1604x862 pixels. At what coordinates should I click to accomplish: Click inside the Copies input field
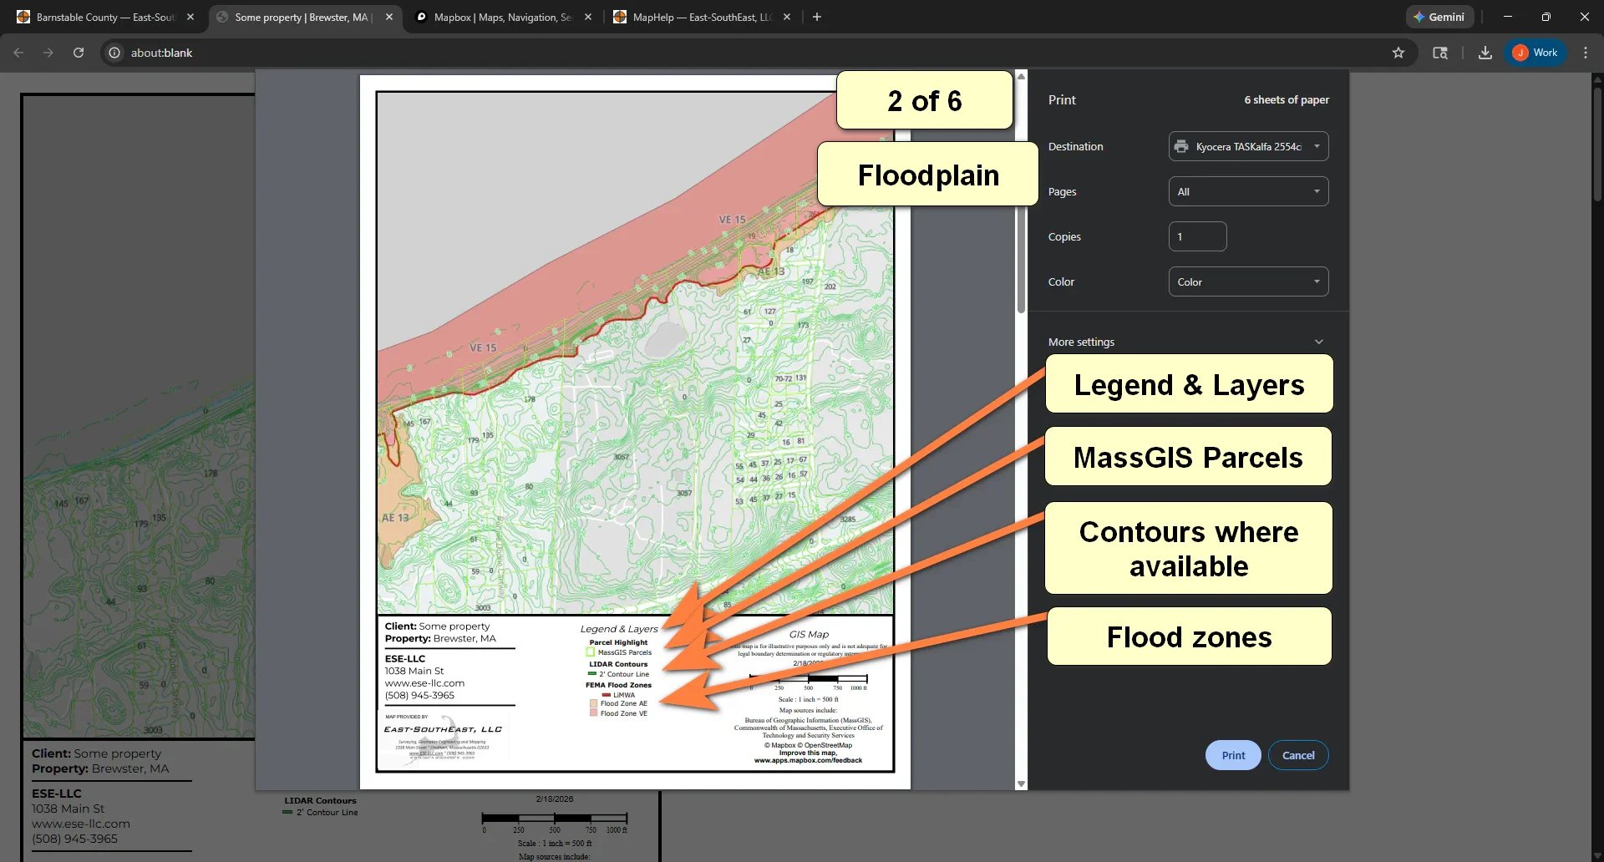click(1197, 236)
